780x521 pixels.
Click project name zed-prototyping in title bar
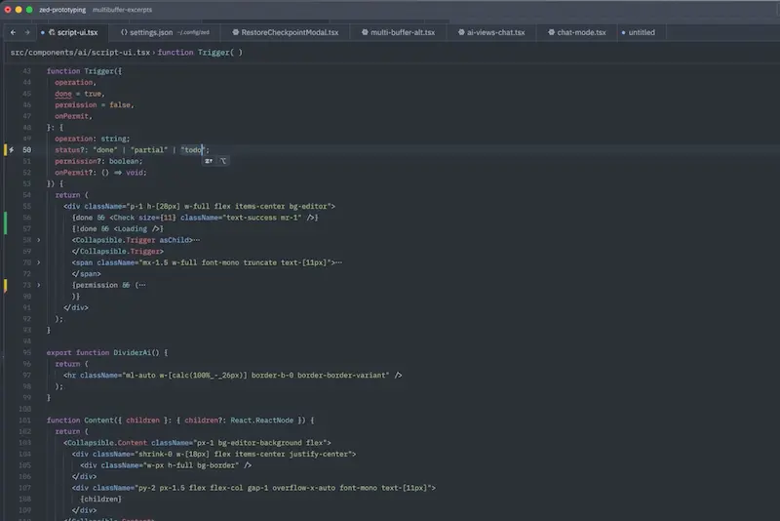[x=62, y=10]
